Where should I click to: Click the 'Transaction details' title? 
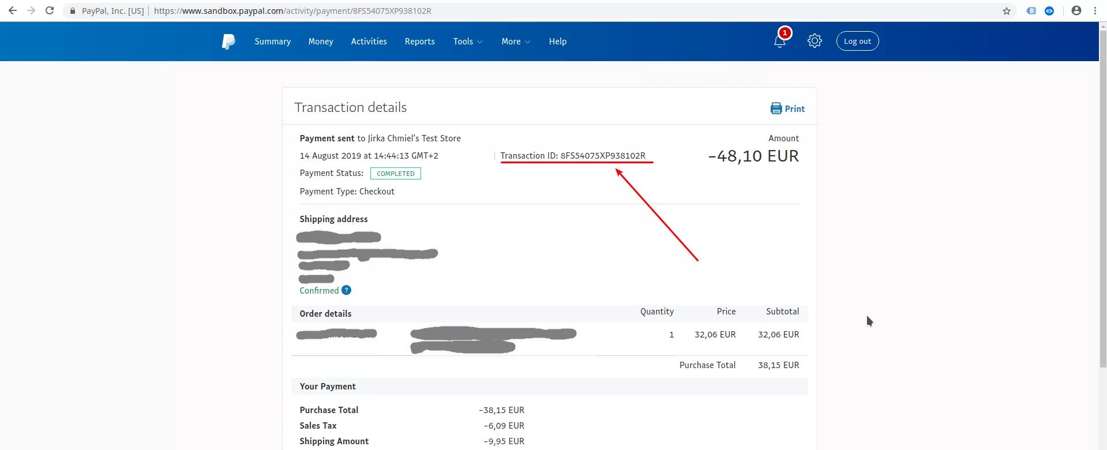(351, 107)
